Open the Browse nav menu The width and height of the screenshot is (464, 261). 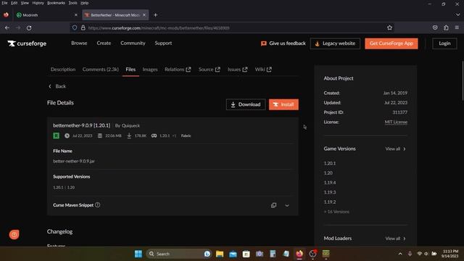pos(79,43)
